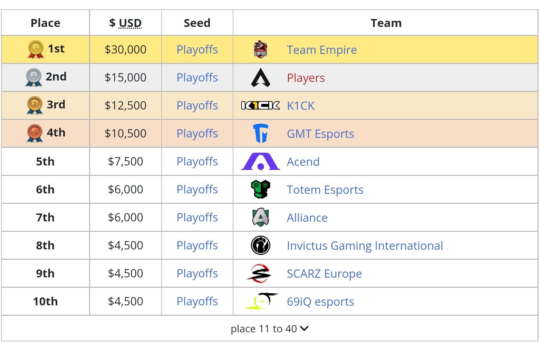Click the Team Empire logo icon
This screenshot has width=541, height=352.
260,49
